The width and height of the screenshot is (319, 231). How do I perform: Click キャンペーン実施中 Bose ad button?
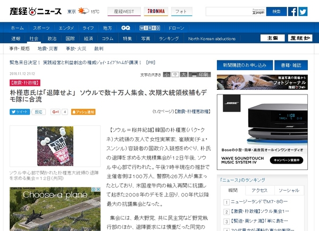287,160
